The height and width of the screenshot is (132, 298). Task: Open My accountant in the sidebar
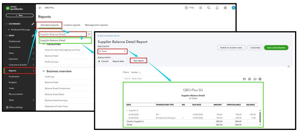(16, 94)
